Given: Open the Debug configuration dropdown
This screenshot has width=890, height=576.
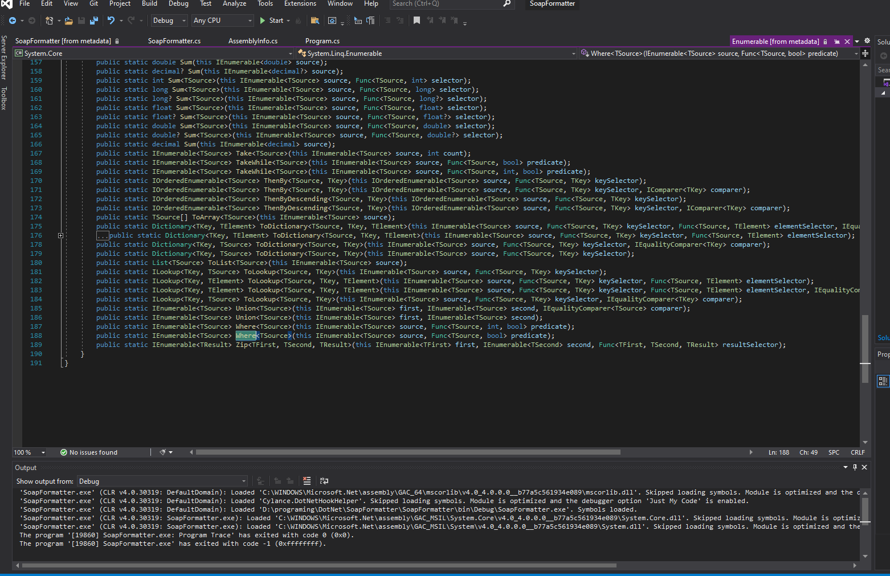Looking at the screenshot, I should pyautogui.click(x=169, y=21).
